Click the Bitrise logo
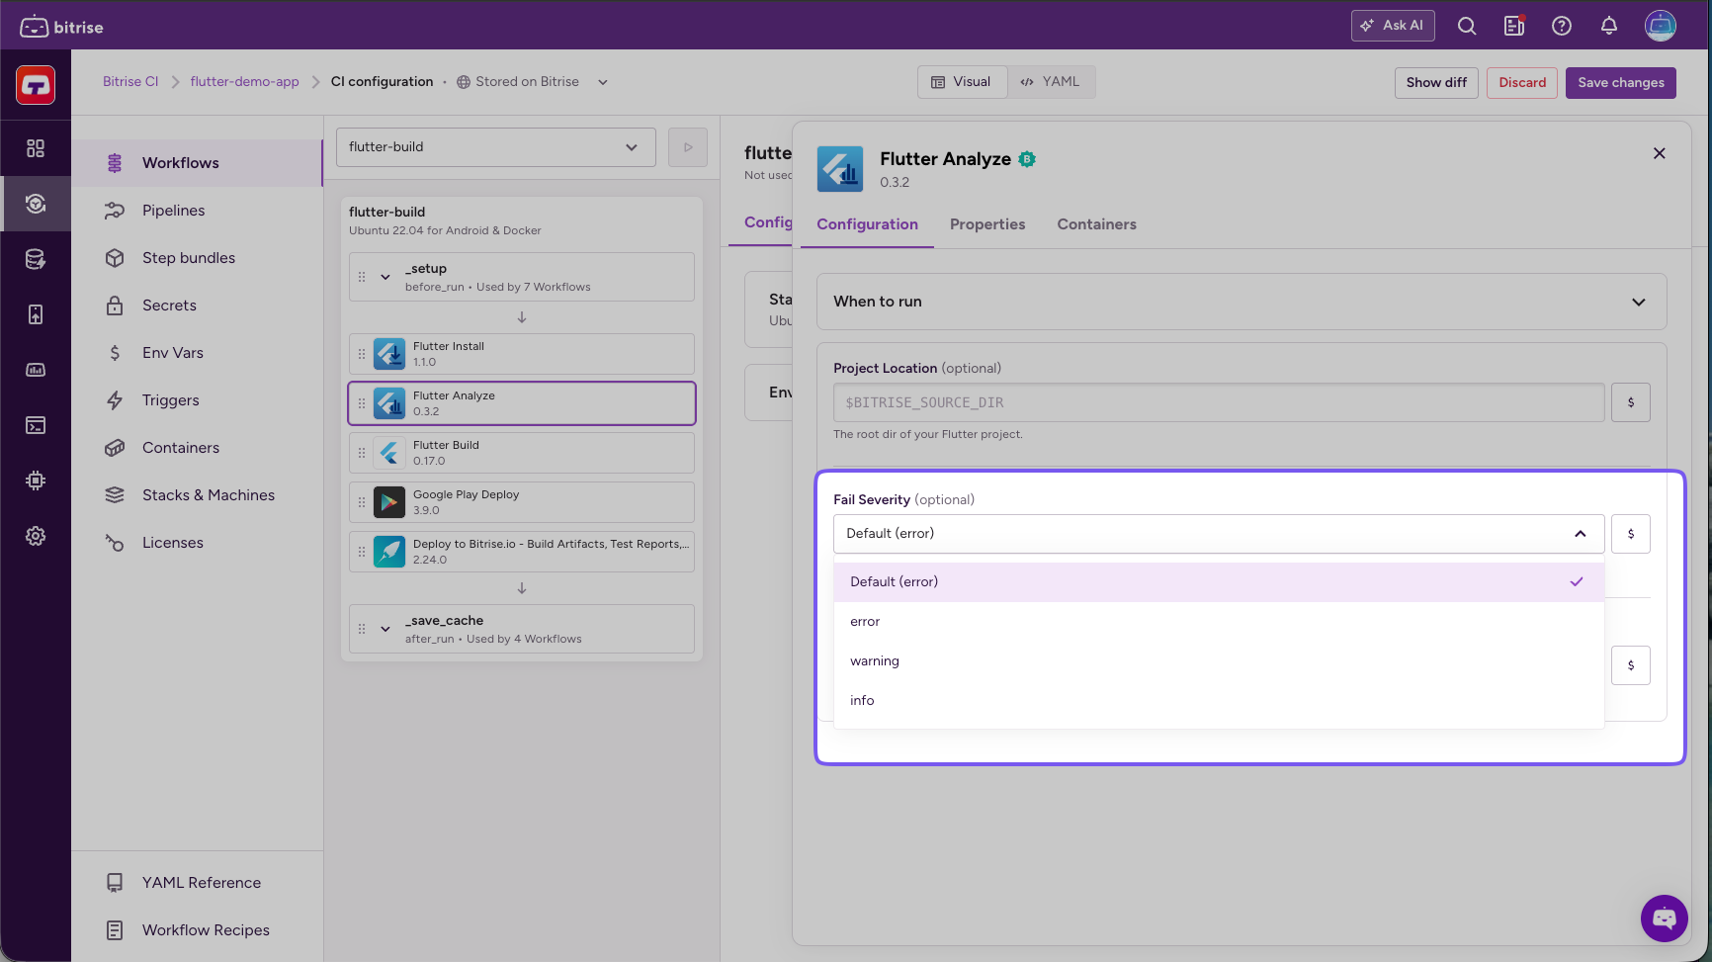1712x962 pixels. (61, 27)
